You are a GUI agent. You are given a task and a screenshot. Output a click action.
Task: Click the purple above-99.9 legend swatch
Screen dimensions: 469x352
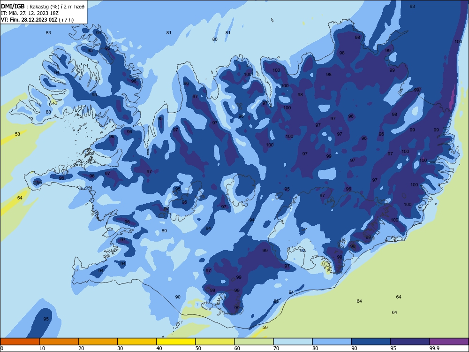coord(449,342)
